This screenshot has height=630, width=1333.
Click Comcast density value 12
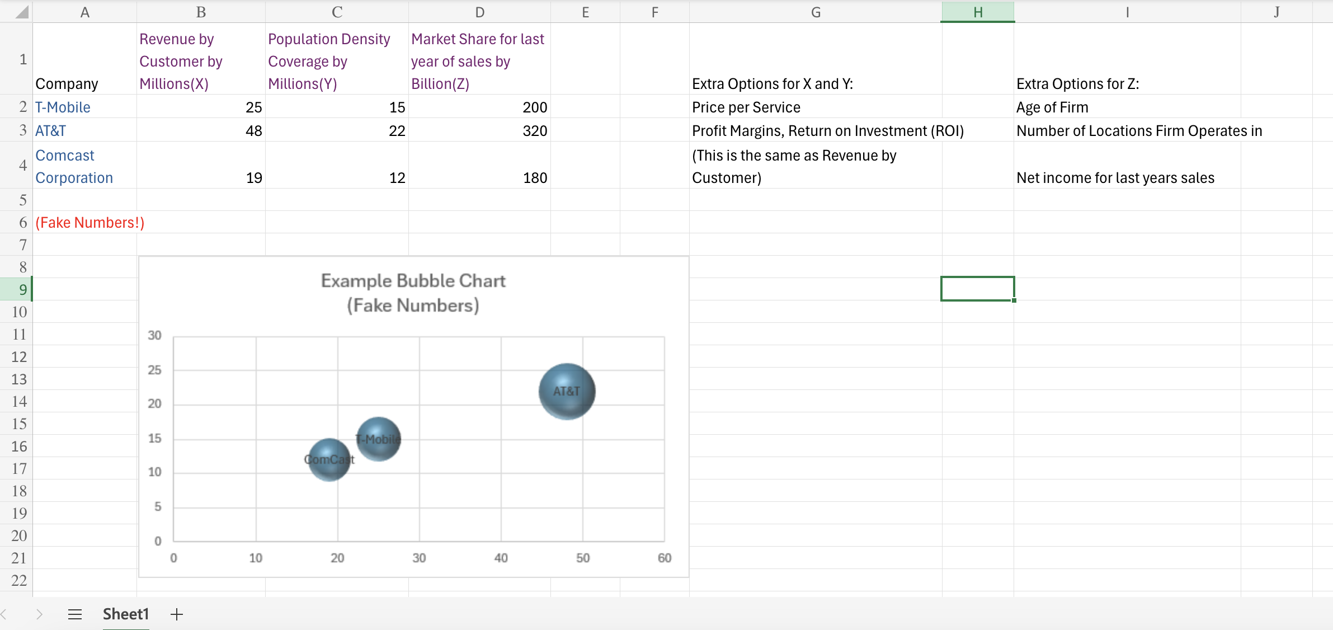click(337, 165)
